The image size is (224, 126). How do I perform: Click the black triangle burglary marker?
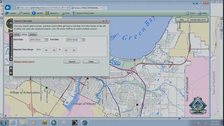(87, 78)
